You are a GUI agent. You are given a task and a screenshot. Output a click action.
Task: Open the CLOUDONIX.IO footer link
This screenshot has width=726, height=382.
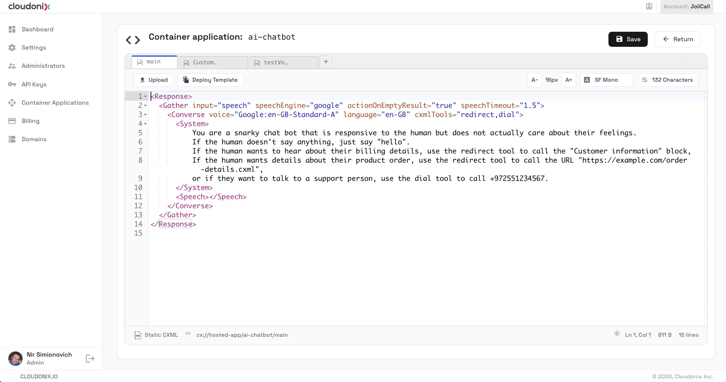click(x=39, y=376)
